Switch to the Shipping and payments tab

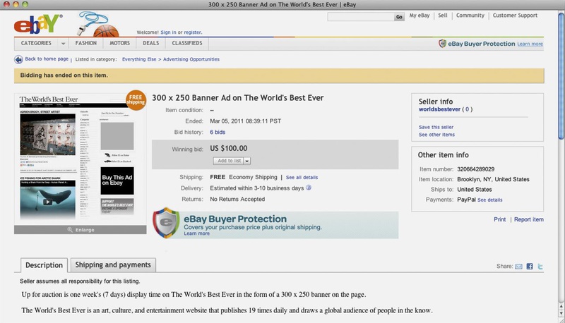pyautogui.click(x=113, y=265)
